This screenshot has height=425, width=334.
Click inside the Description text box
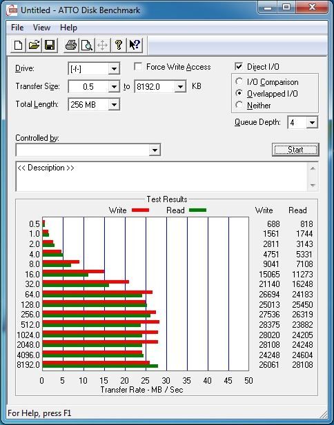point(161,177)
